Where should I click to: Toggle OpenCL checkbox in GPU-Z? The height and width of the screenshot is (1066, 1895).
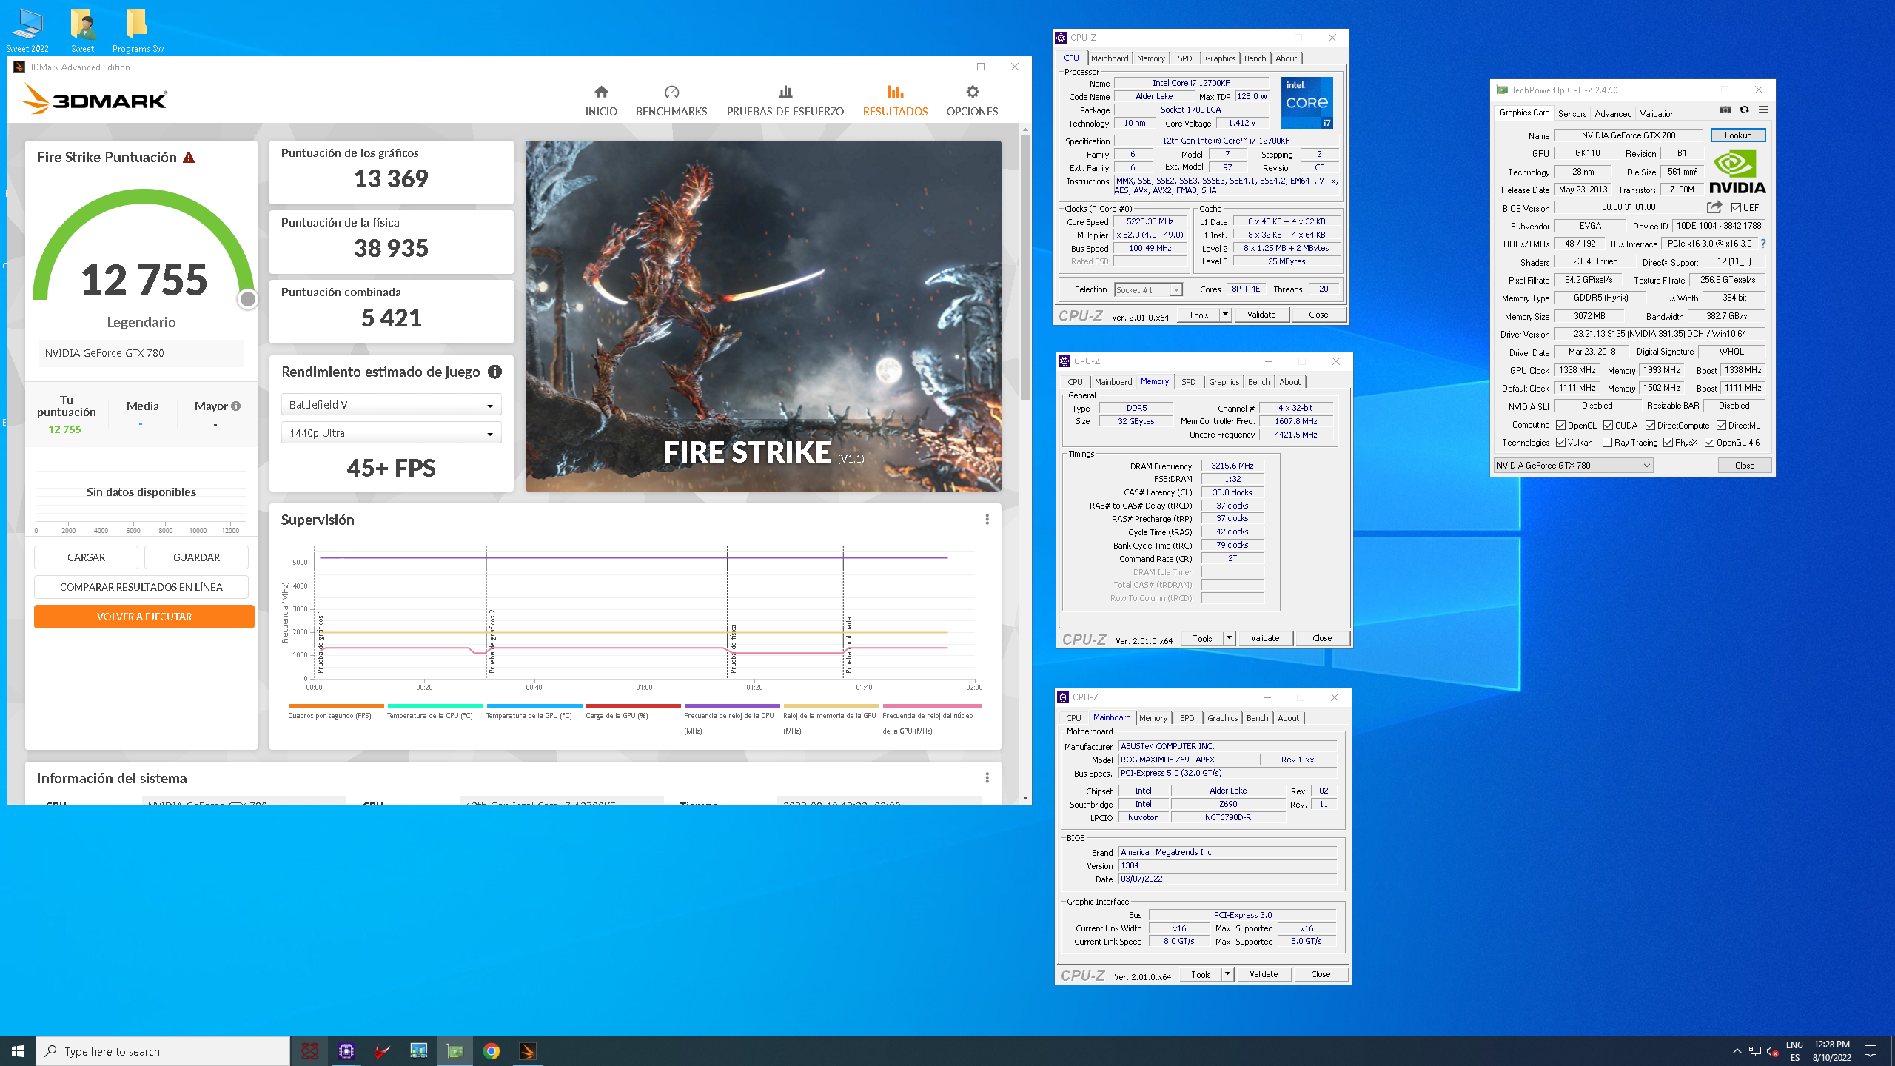pyautogui.click(x=1560, y=426)
